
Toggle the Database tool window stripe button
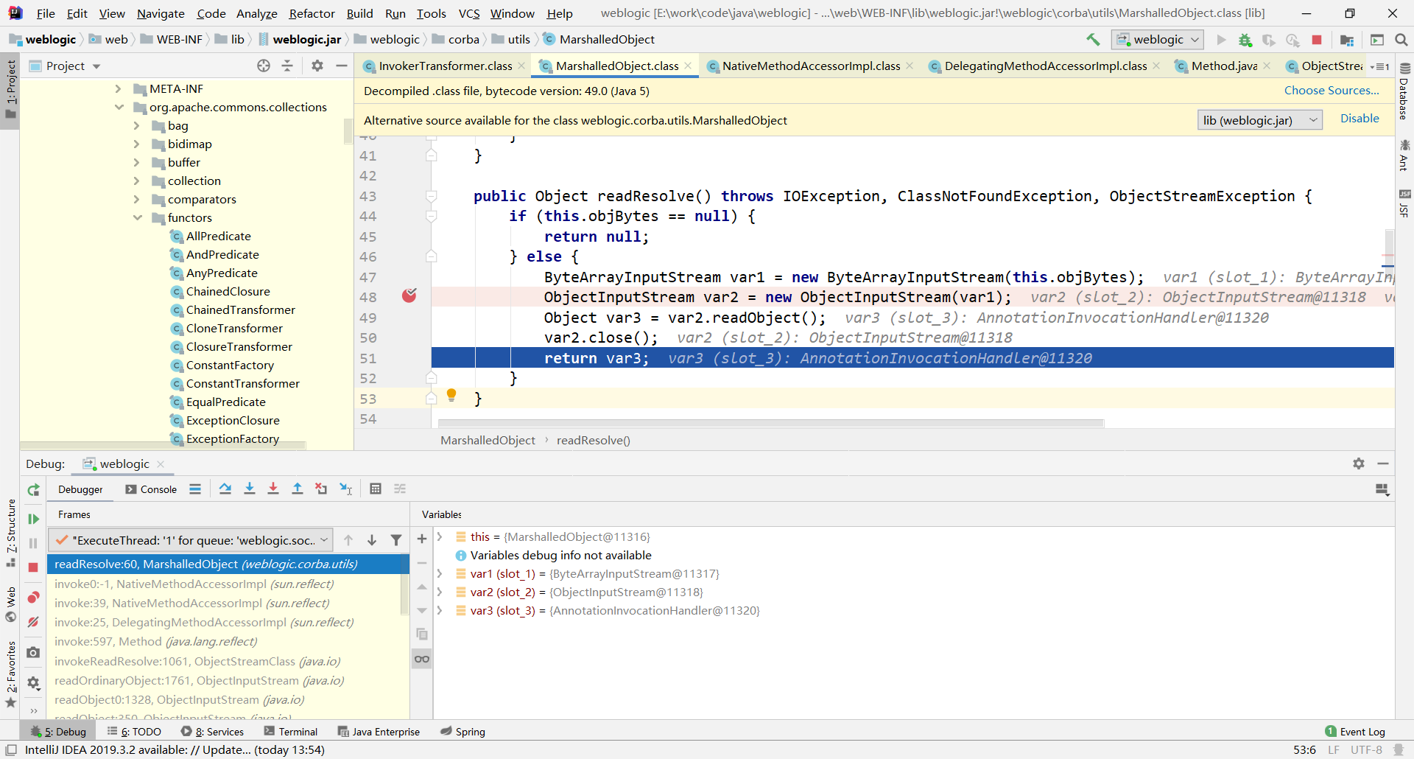1404,92
